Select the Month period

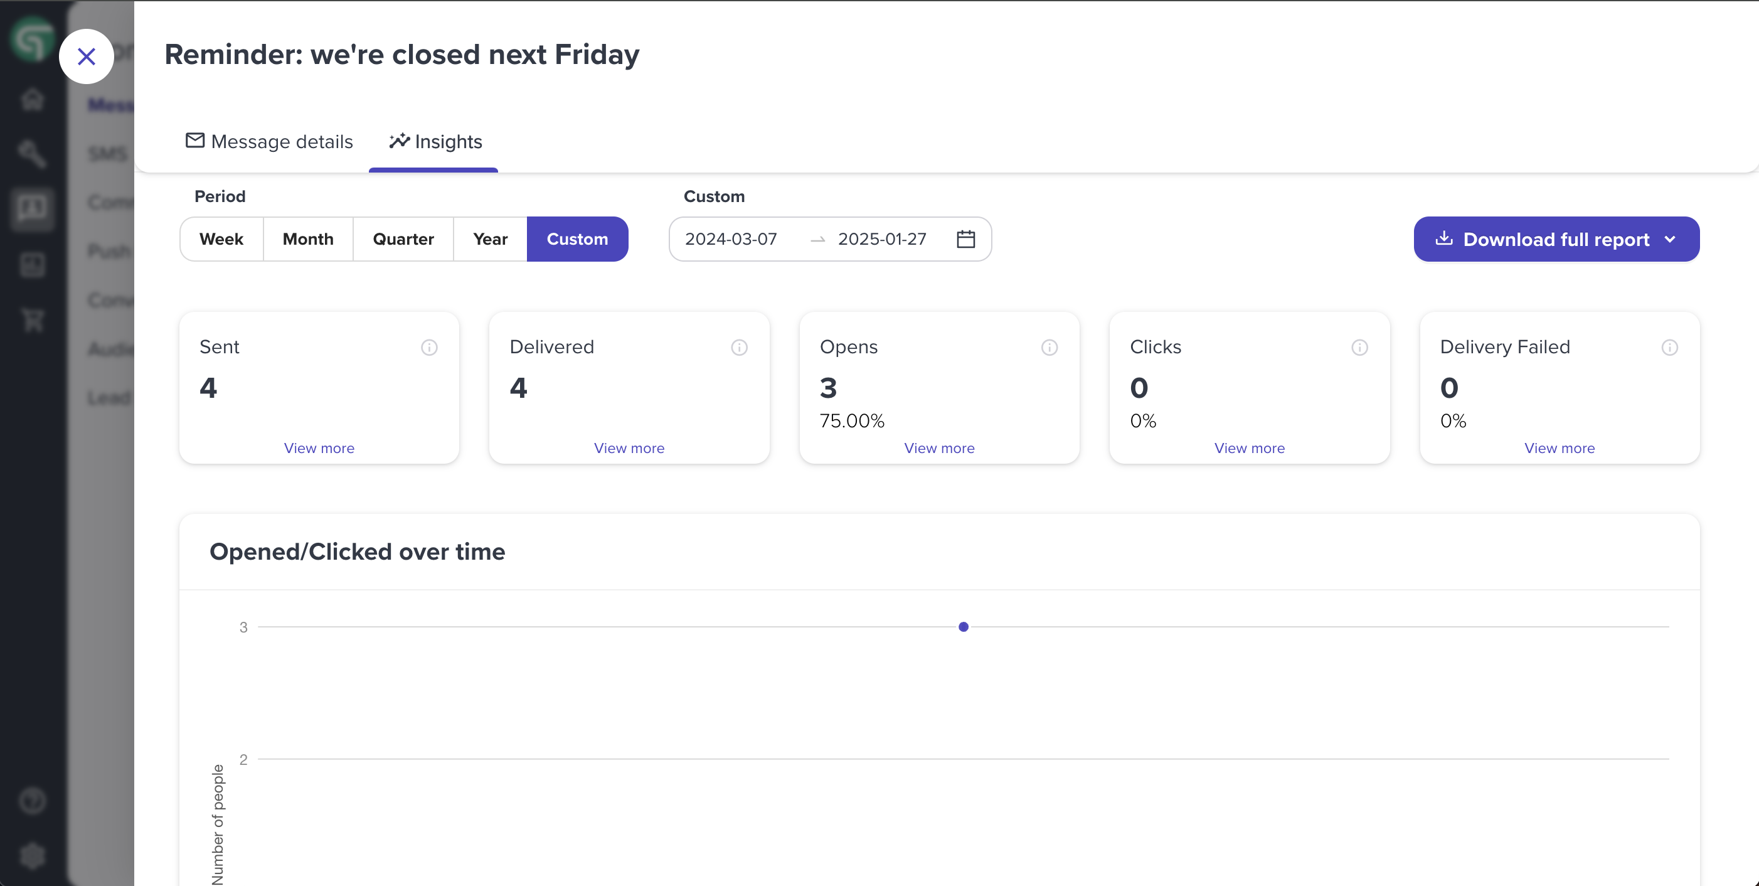pyautogui.click(x=308, y=239)
